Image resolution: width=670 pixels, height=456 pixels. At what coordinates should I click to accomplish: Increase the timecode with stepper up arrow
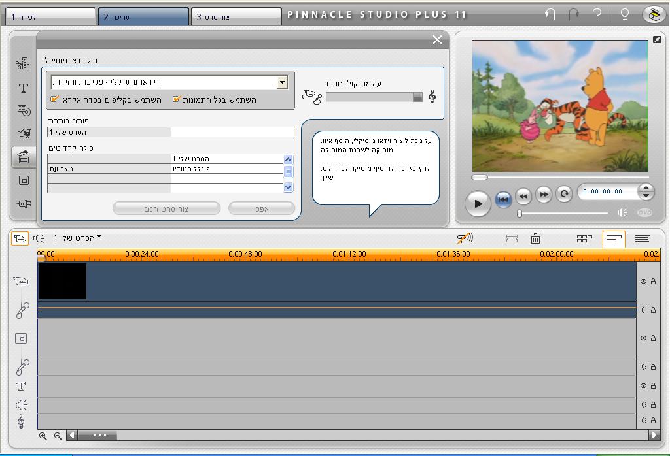pos(646,187)
